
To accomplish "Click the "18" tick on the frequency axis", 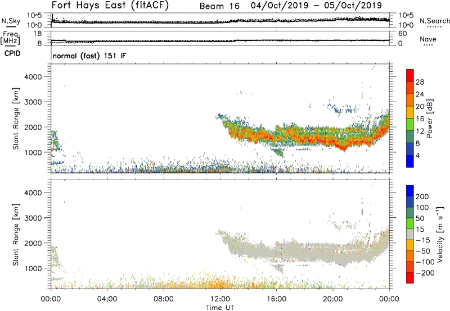I will [38, 34].
